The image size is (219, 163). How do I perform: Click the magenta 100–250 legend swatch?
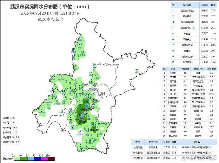click(44, 159)
